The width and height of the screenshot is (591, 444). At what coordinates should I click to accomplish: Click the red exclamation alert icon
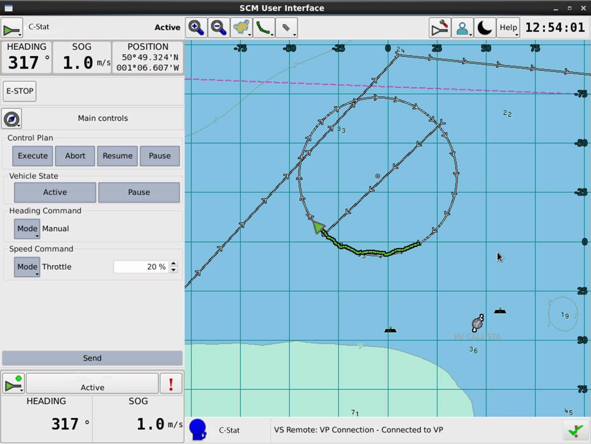(171, 384)
